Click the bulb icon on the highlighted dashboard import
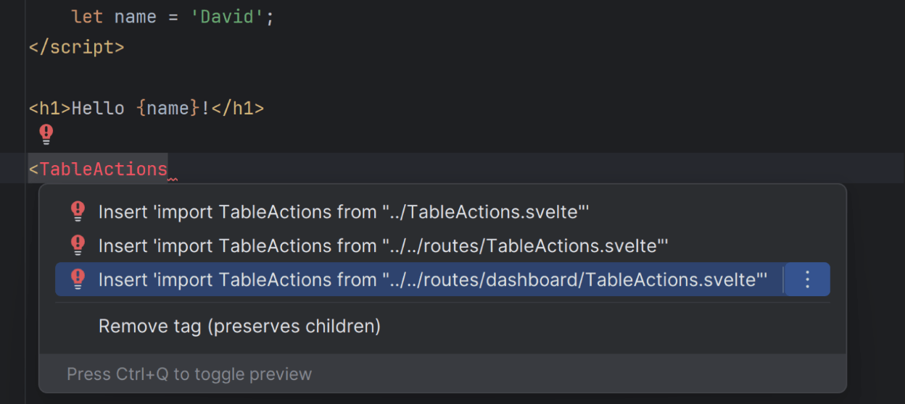This screenshot has width=905, height=404. pos(78,279)
